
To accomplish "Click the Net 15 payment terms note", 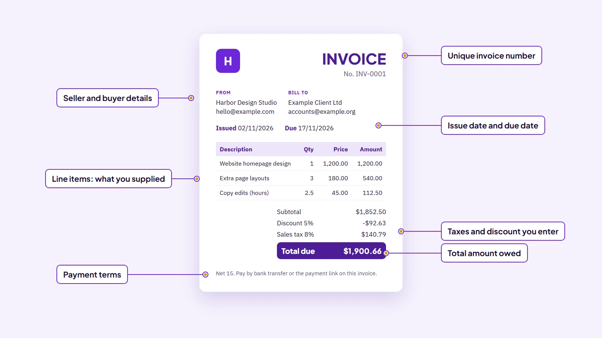I will [296, 273].
